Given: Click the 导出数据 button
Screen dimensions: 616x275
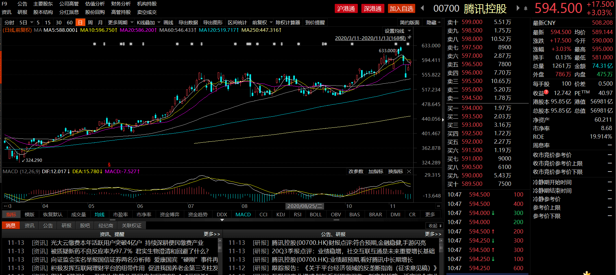Looking at the screenshot, I should tap(188, 22).
